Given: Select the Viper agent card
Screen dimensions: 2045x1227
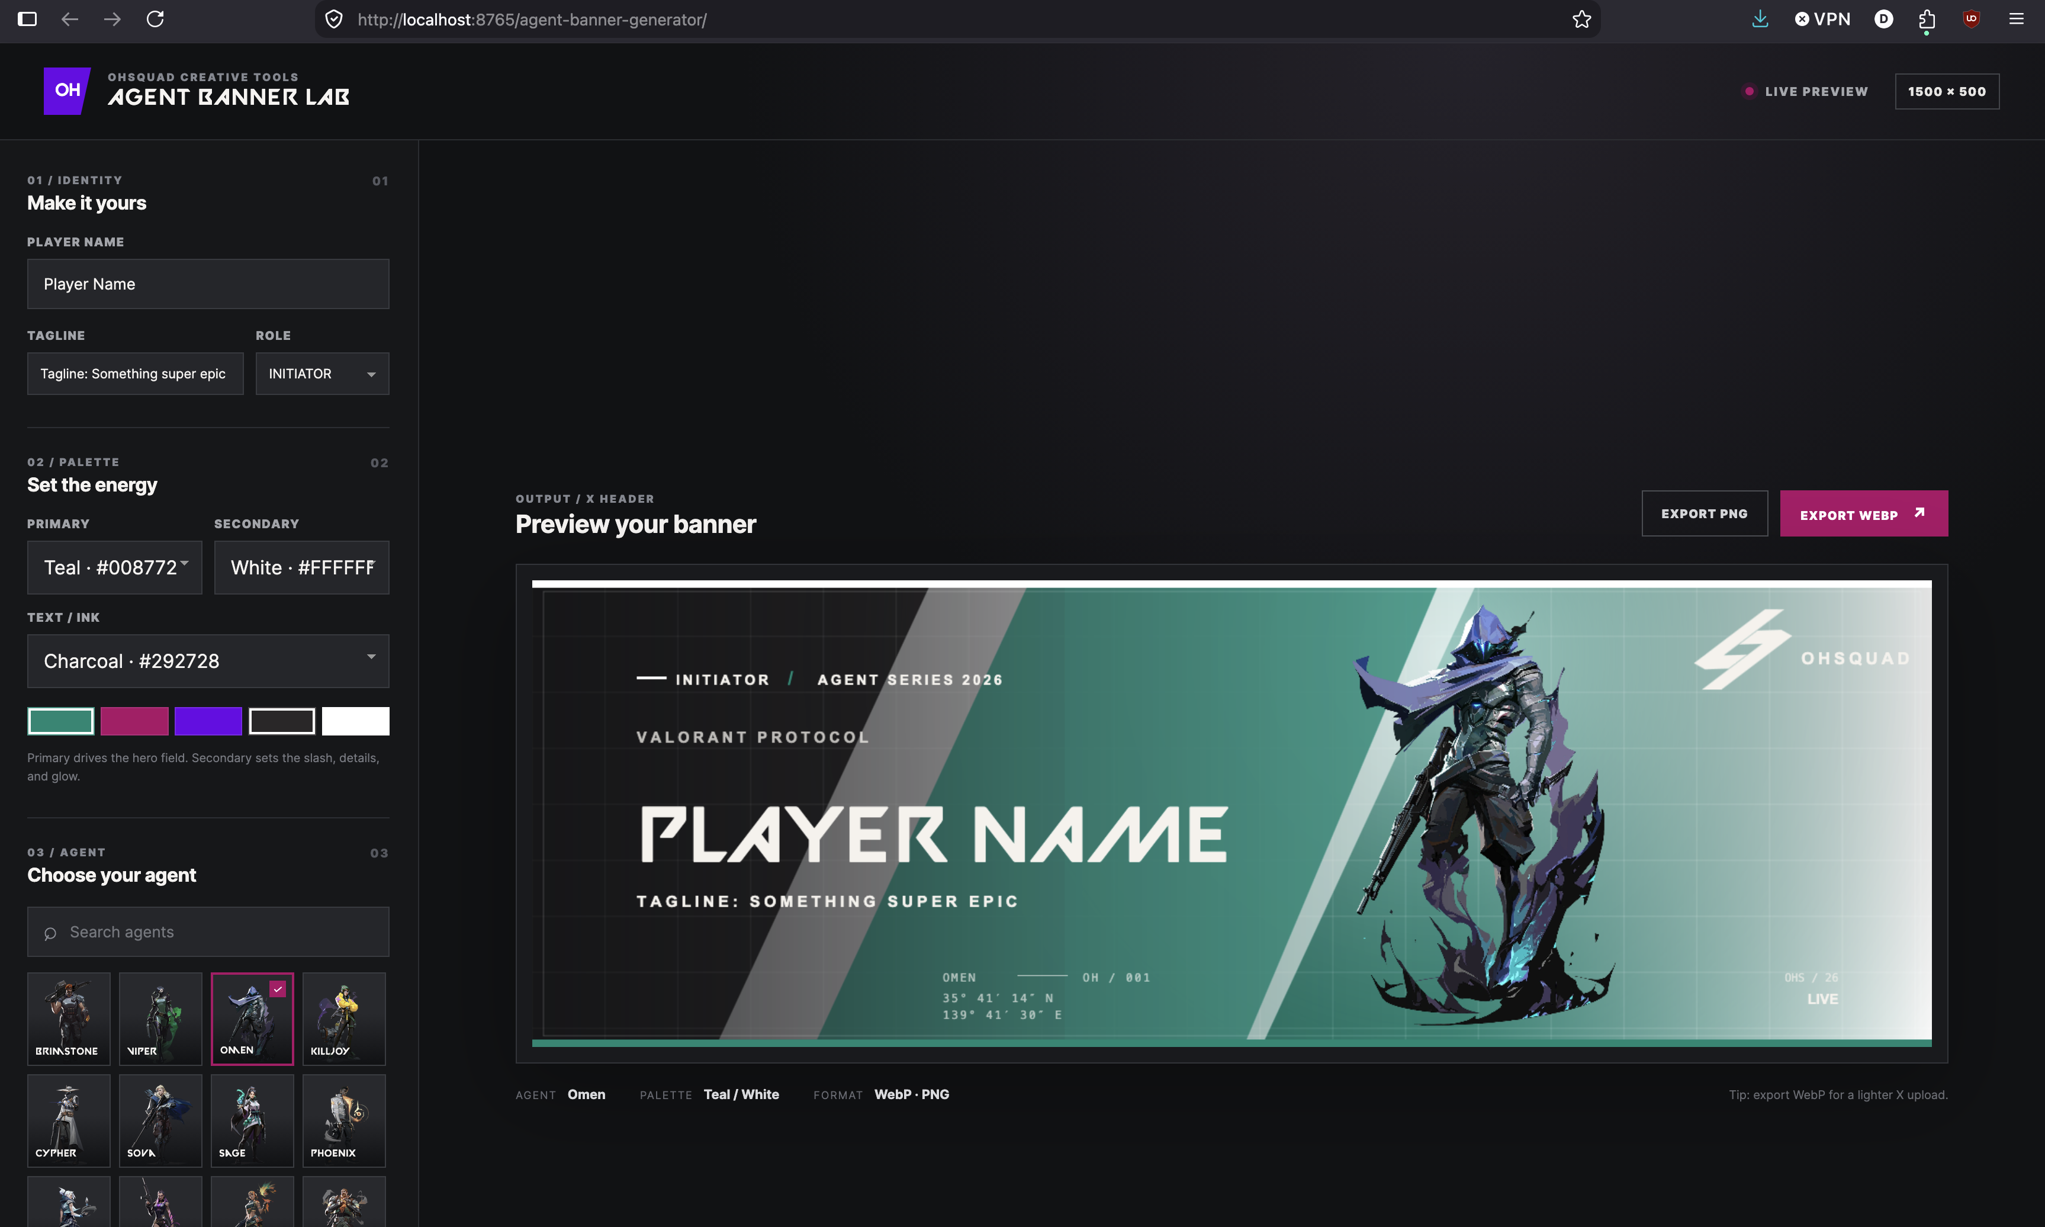Looking at the screenshot, I should point(160,1018).
